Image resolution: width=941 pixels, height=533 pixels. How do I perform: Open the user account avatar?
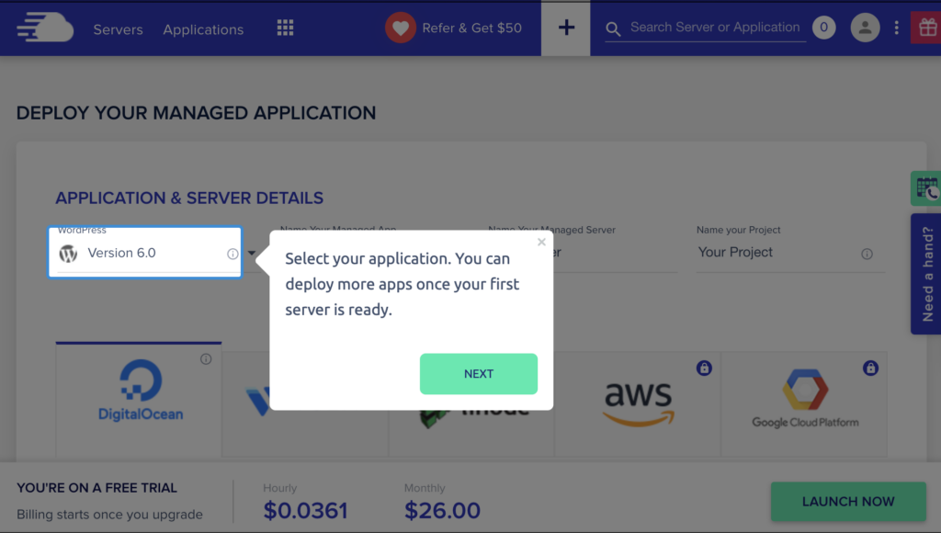pos(865,28)
